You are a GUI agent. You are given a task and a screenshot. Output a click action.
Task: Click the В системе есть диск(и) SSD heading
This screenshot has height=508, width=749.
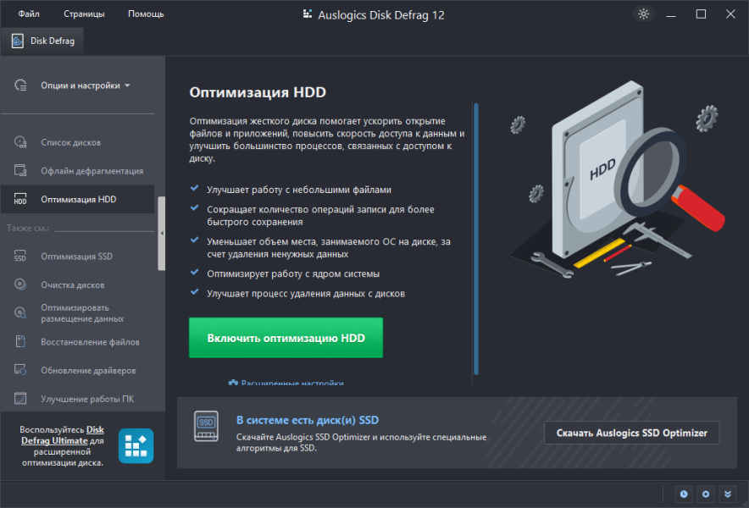[x=308, y=420]
